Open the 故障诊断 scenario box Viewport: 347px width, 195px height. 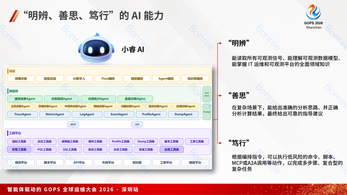pyautogui.click(x=21, y=79)
